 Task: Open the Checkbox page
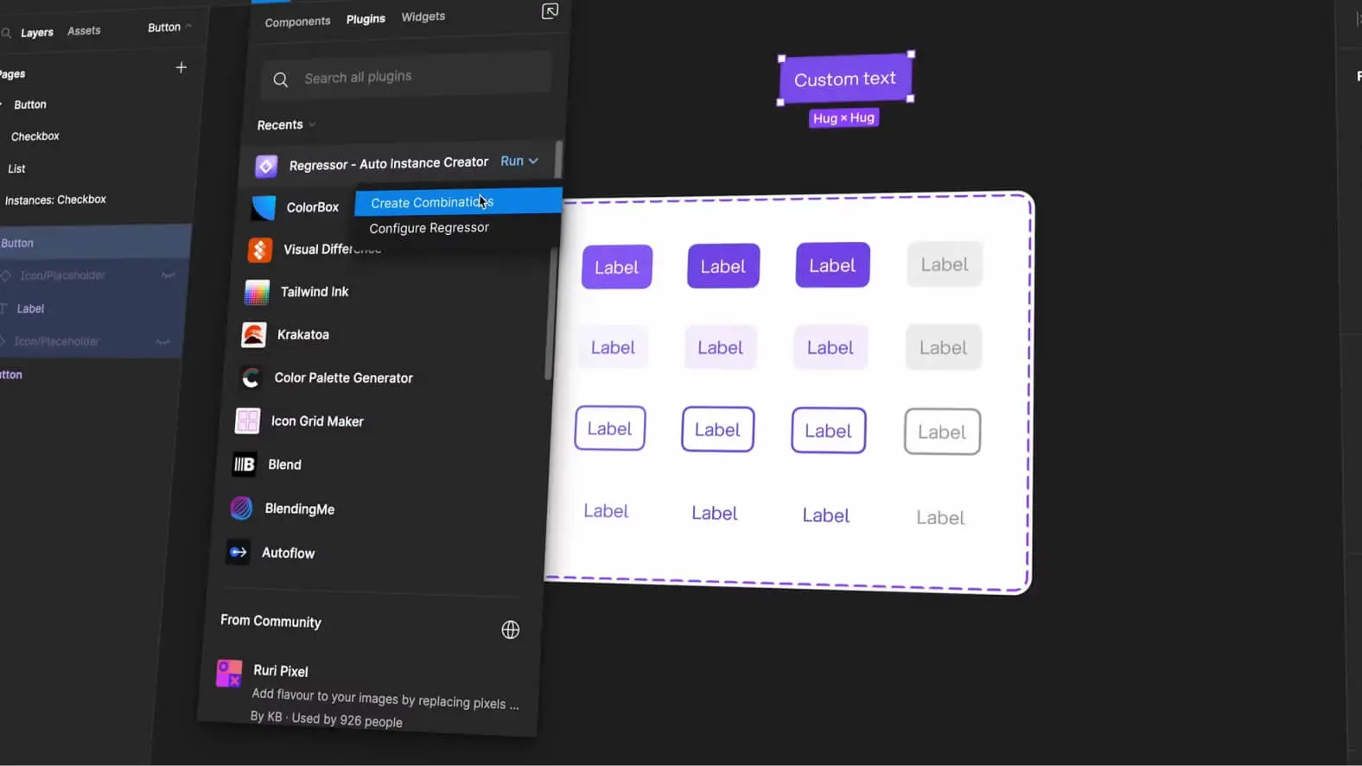click(35, 136)
